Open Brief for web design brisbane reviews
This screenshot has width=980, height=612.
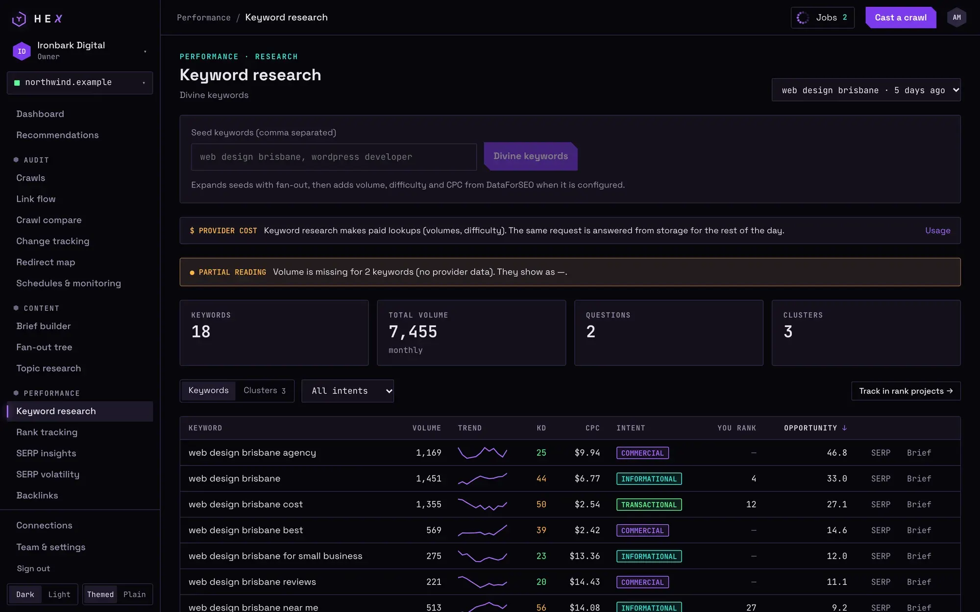[x=919, y=582]
